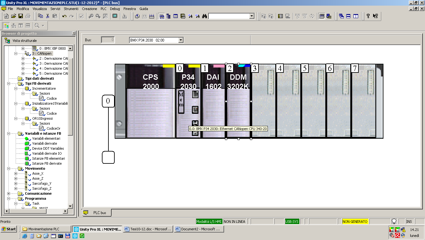This screenshot has width=425, height=240.
Task: Close the project browser panel
Action: [x=74, y=33]
